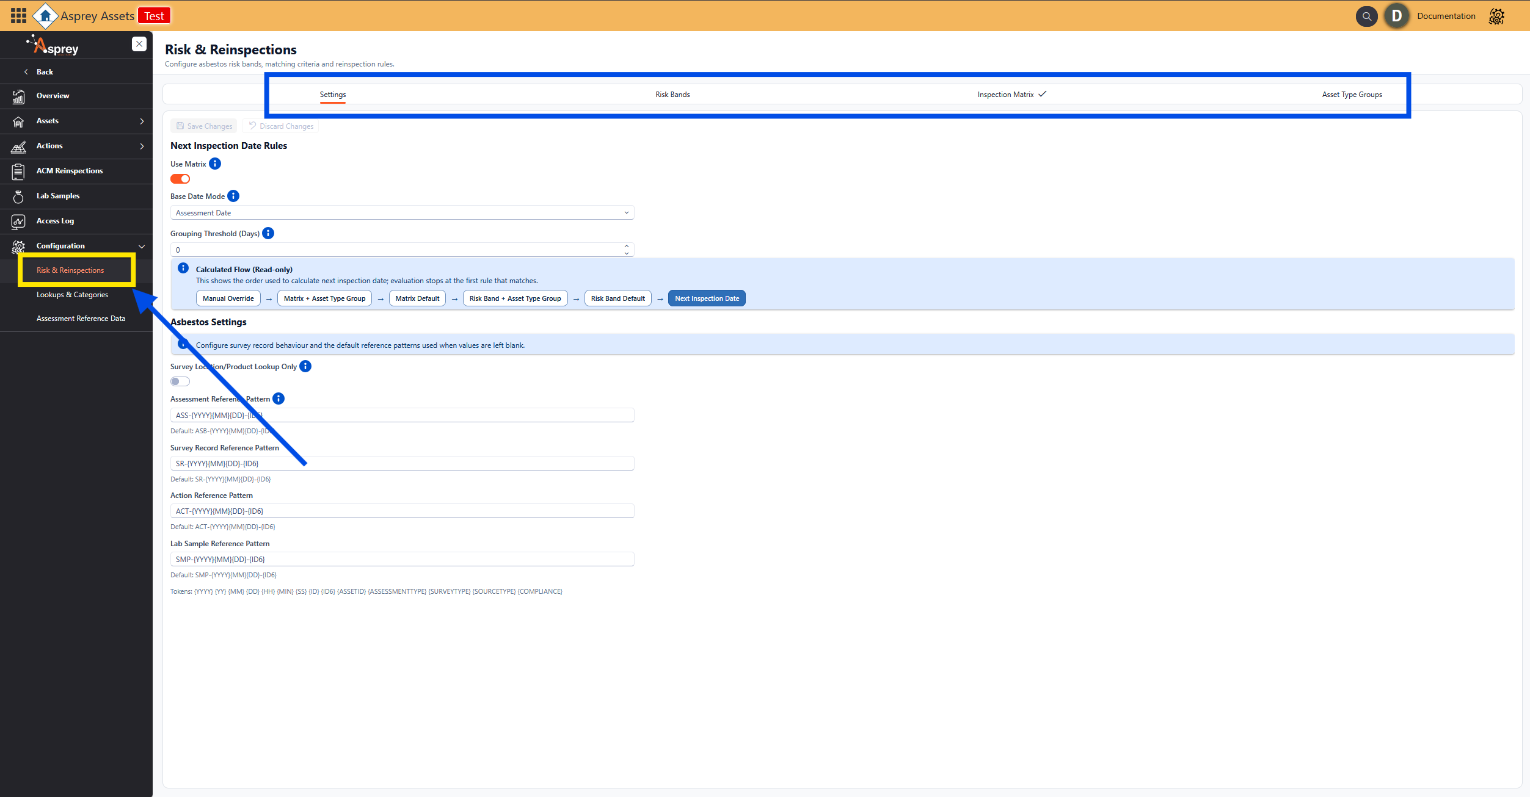Click the search magnifier icon in header

[1366, 16]
